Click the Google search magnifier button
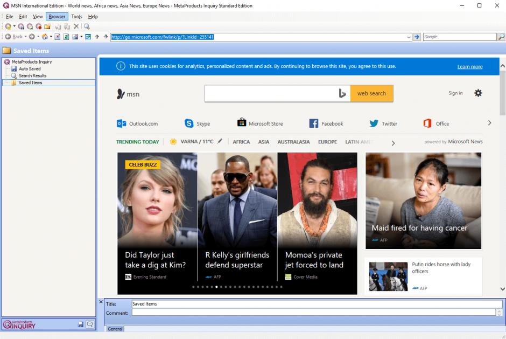The width and height of the screenshot is (506, 339). [x=501, y=37]
